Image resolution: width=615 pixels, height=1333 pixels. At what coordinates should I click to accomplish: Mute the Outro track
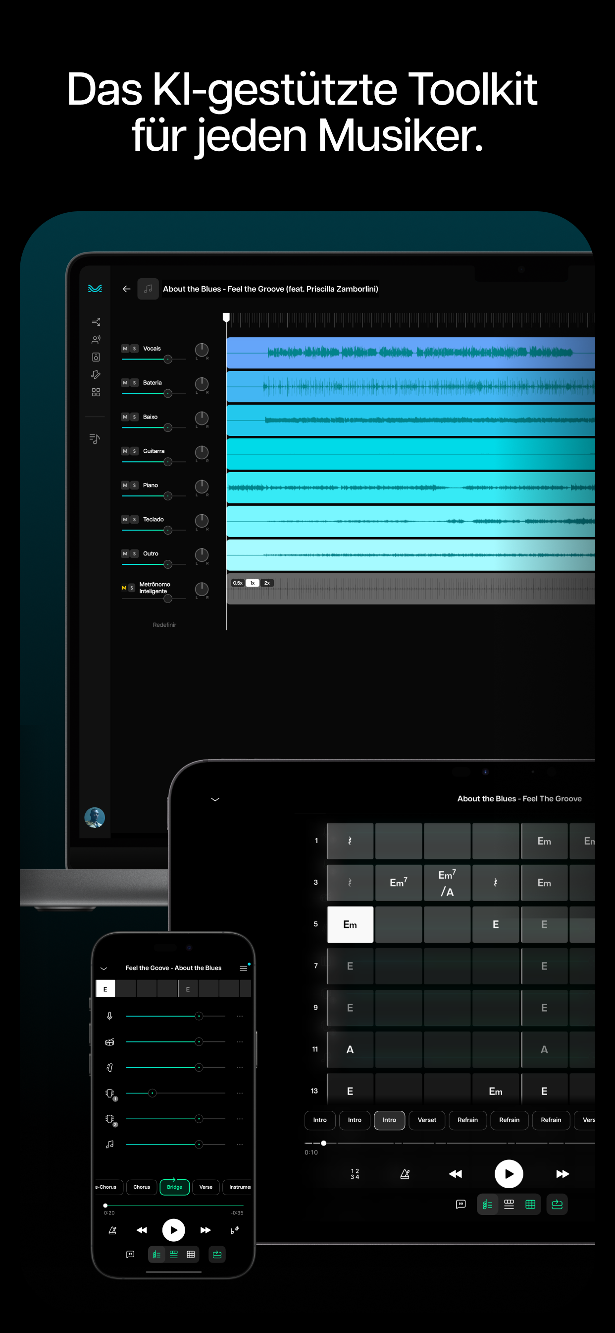point(125,553)
